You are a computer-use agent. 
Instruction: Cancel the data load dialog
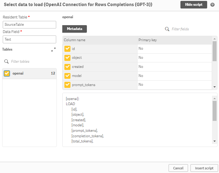(178, 168)
